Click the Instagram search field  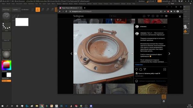pos(120,16)
